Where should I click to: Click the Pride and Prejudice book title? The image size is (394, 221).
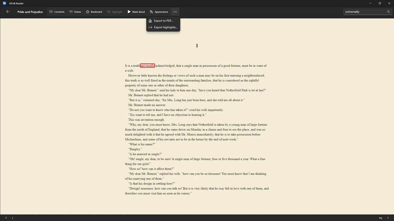pos(30,12)
